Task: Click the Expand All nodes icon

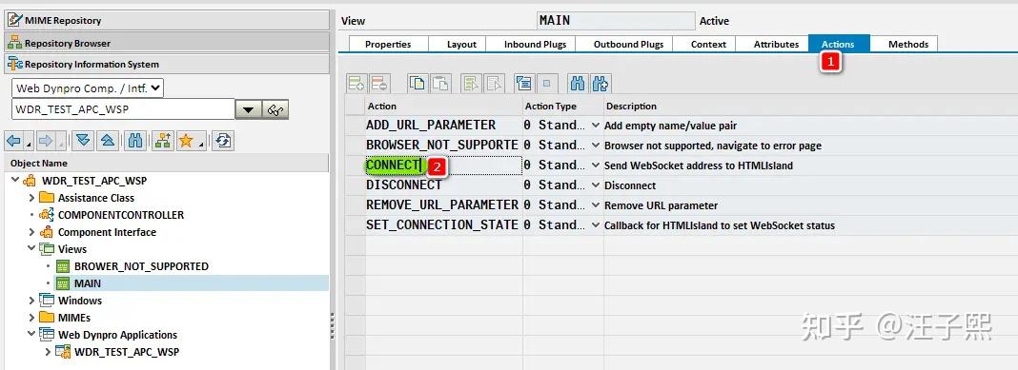Action: (x=82, y=141)
